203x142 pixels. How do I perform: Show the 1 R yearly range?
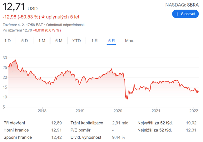tap(94, 41)
